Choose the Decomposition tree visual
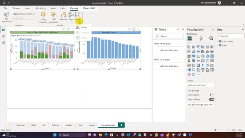 [189, 70]
